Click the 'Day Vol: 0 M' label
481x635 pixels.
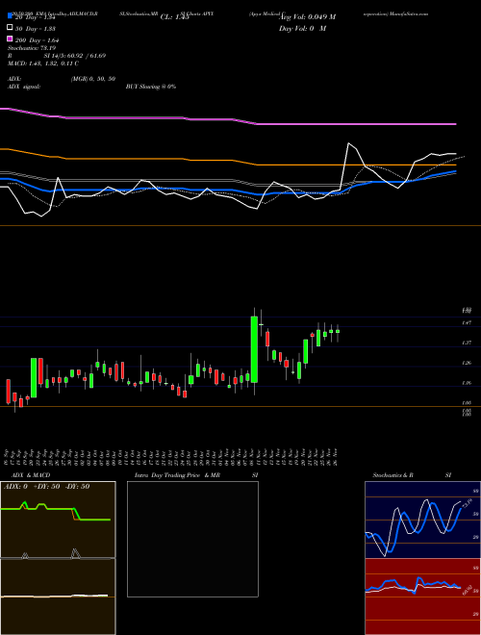click(302, 28)
